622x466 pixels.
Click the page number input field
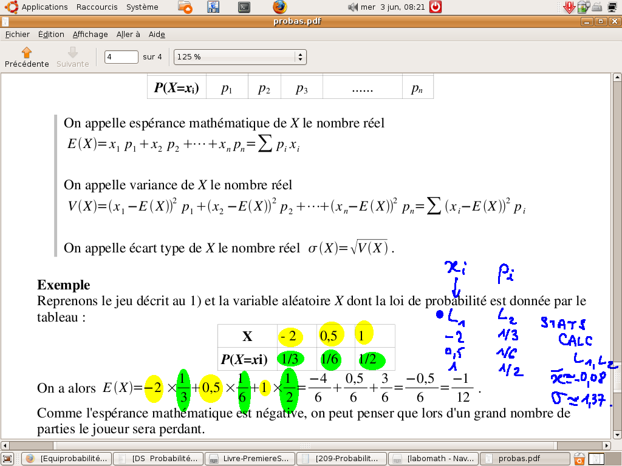(121, 57)
